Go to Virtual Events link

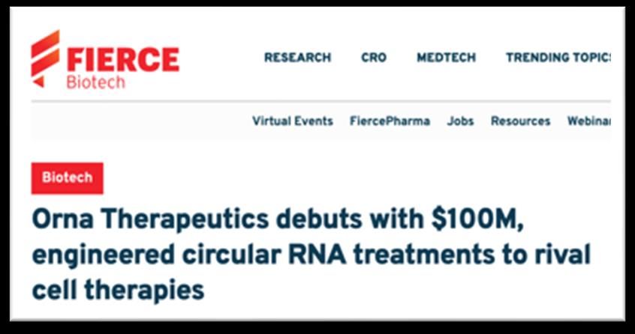pos(293,121)
